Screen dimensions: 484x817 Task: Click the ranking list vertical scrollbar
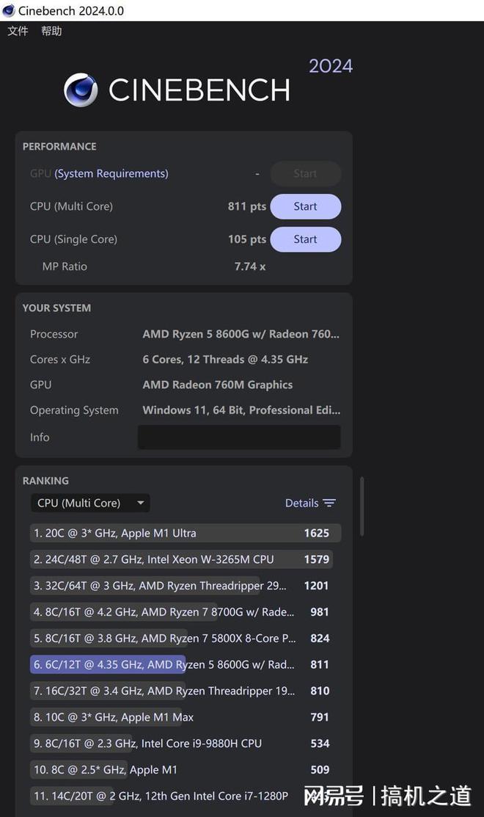[362, 506]
